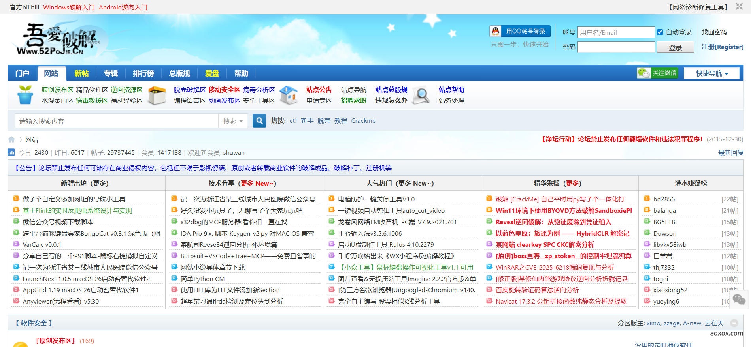Screen dimensions: 751x347
Task: Click 更多 New~ in 技术分享 header
Action: [x=257, y=183]
